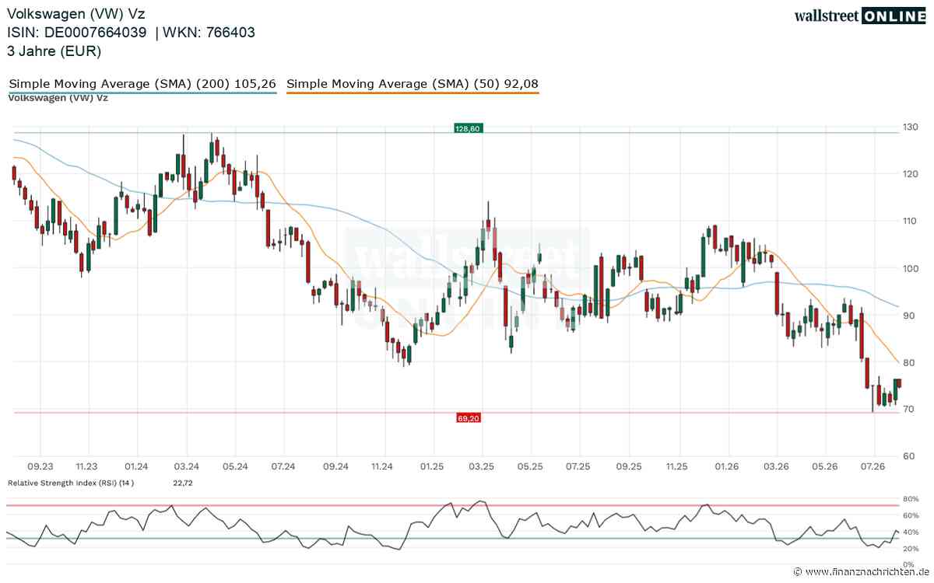Screen dimensions: 934x583
Task: Click the 11.25 date axis label
Action: pos(677,466)
